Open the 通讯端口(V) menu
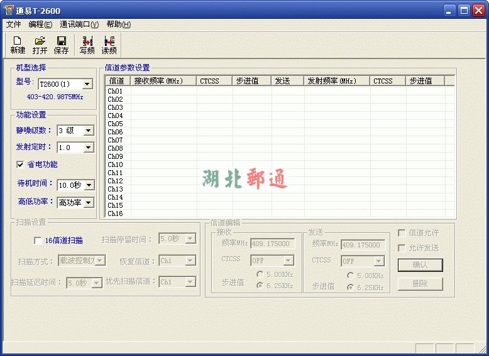Screen dimensions: 489x356 (x=79, y=24)
